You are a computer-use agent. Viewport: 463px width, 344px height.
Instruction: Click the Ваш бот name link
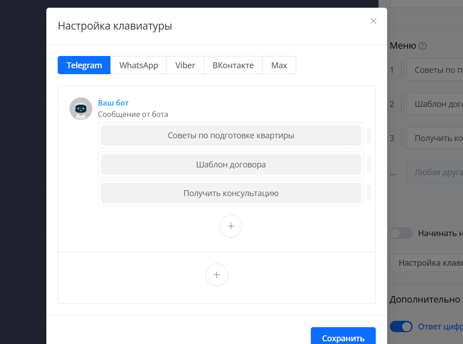tap(113, 103)
